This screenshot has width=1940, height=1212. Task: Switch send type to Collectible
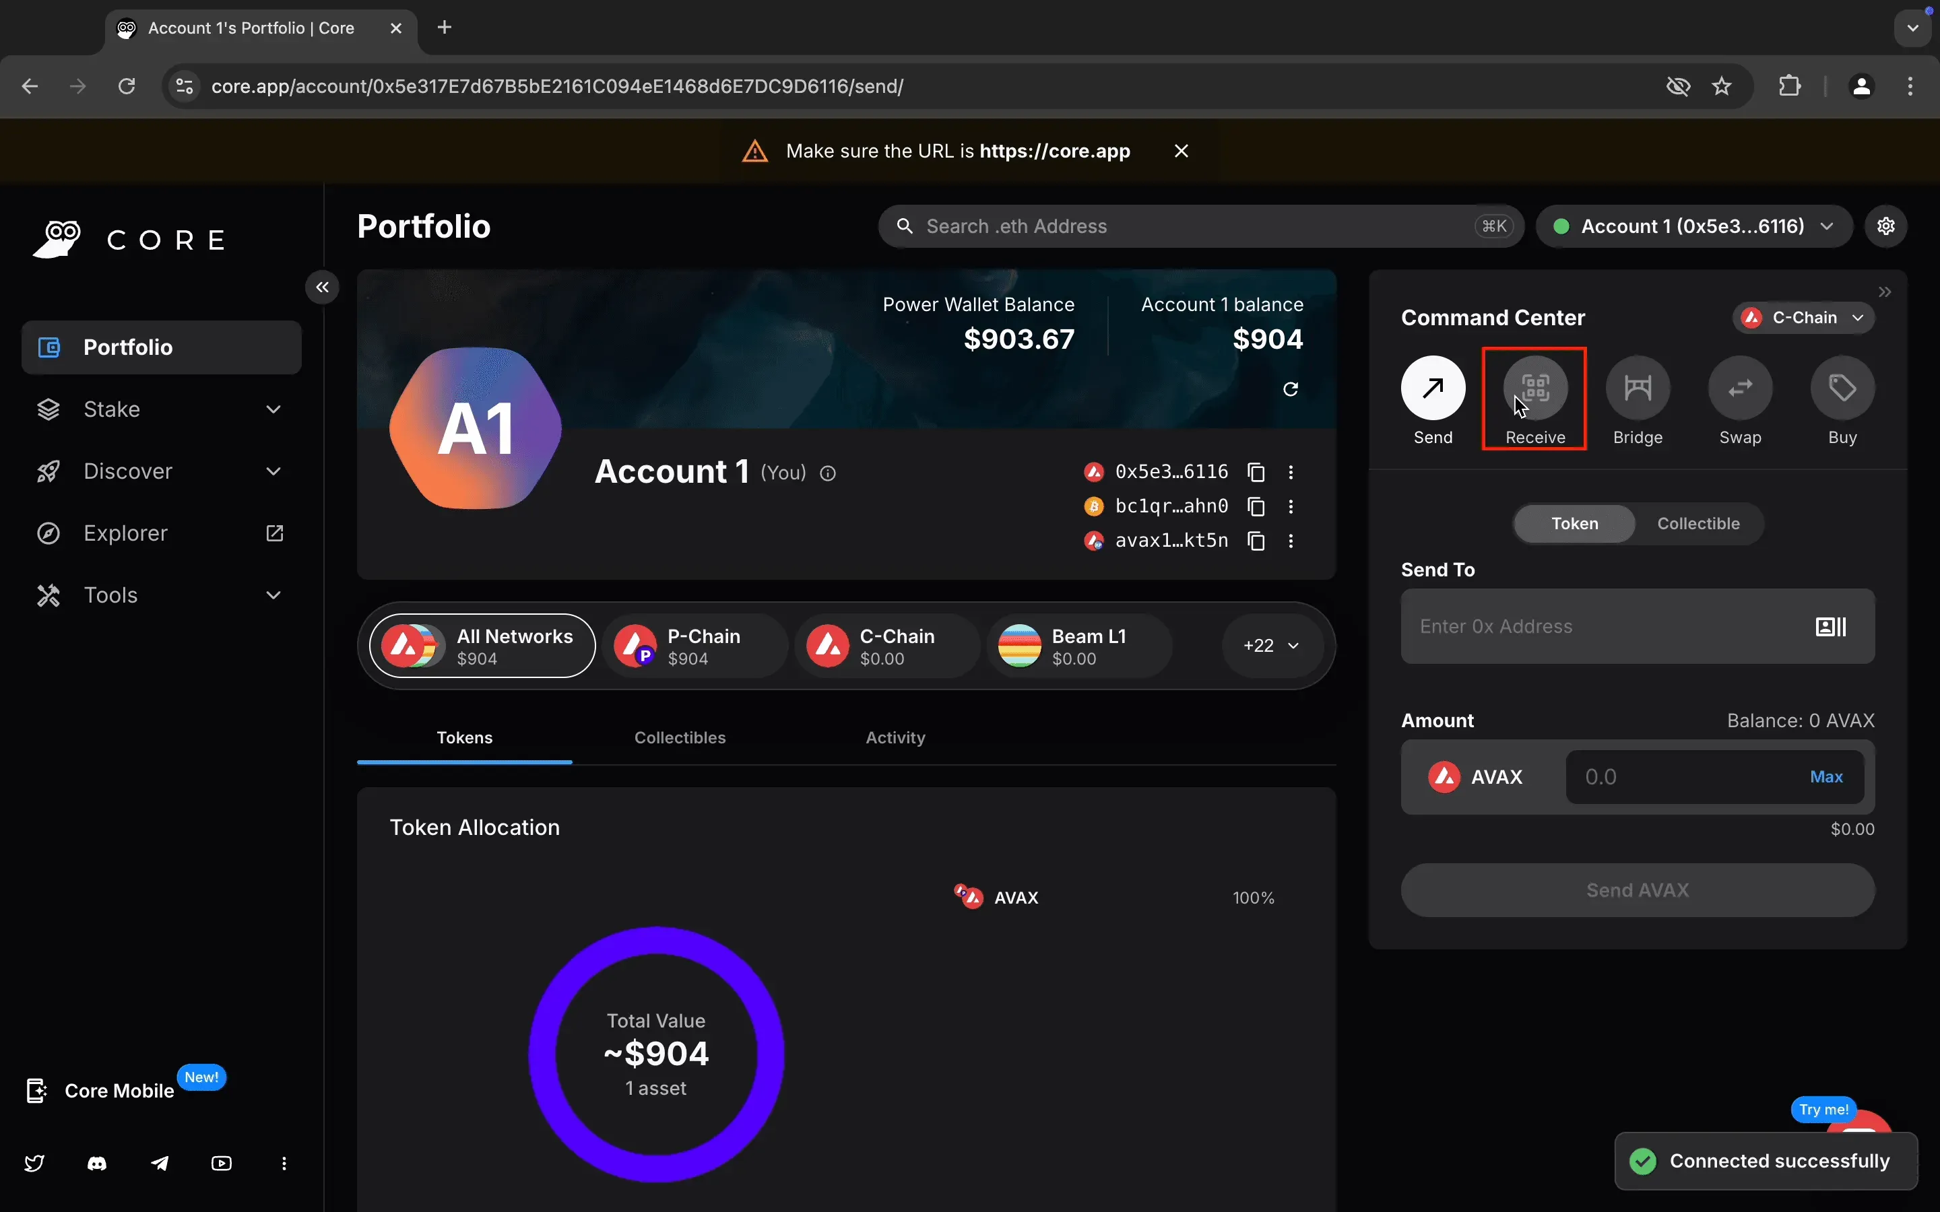(1698, 523)
